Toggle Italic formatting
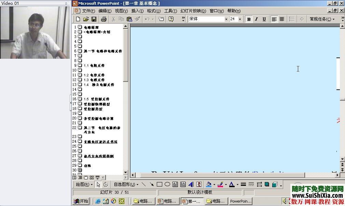 click(256, 19)
